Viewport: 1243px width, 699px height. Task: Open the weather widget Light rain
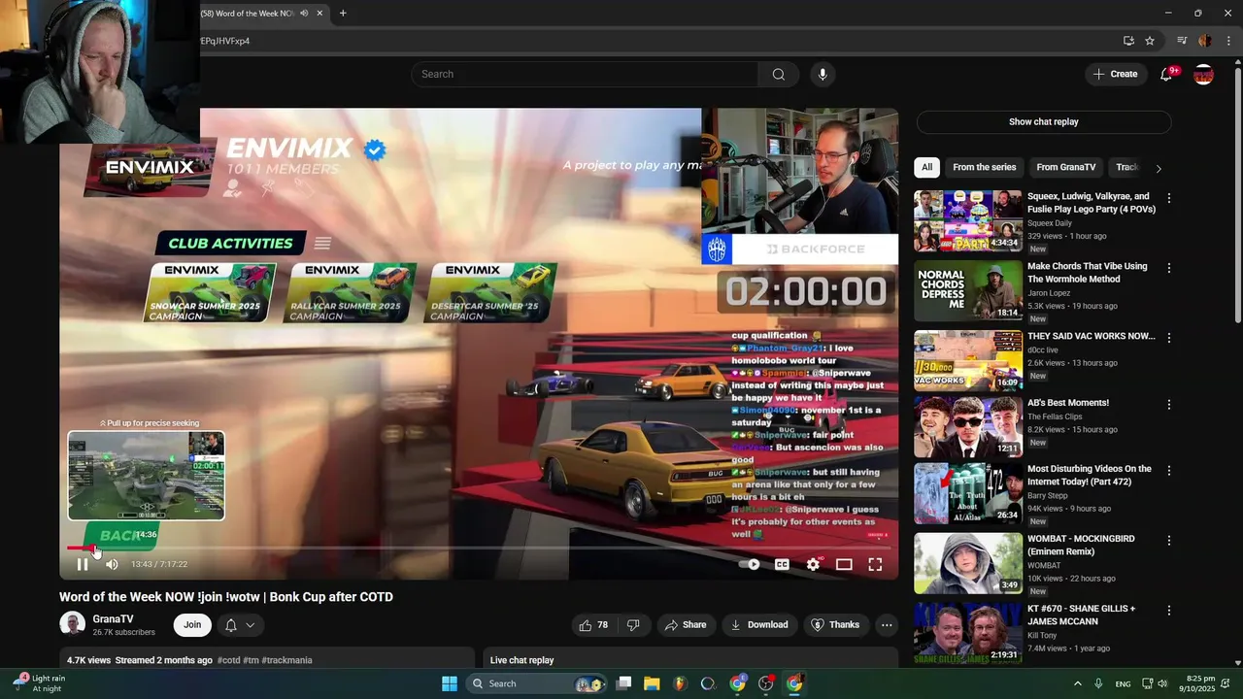[x=39, y=683]
